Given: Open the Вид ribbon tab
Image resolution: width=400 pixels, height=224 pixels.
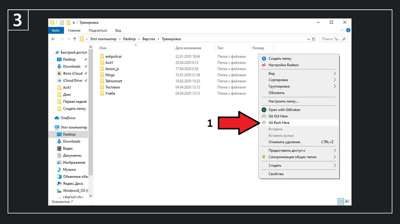Looking at the screenshot, I should pos(118,30).
